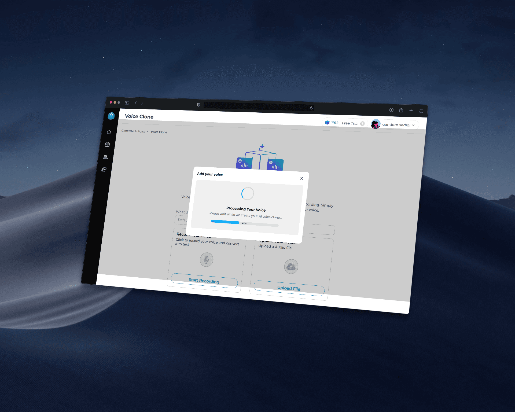The width and height of the screenshot is (515, 412).
Task: Click the 42% progress label
Action: click(244, 223)
